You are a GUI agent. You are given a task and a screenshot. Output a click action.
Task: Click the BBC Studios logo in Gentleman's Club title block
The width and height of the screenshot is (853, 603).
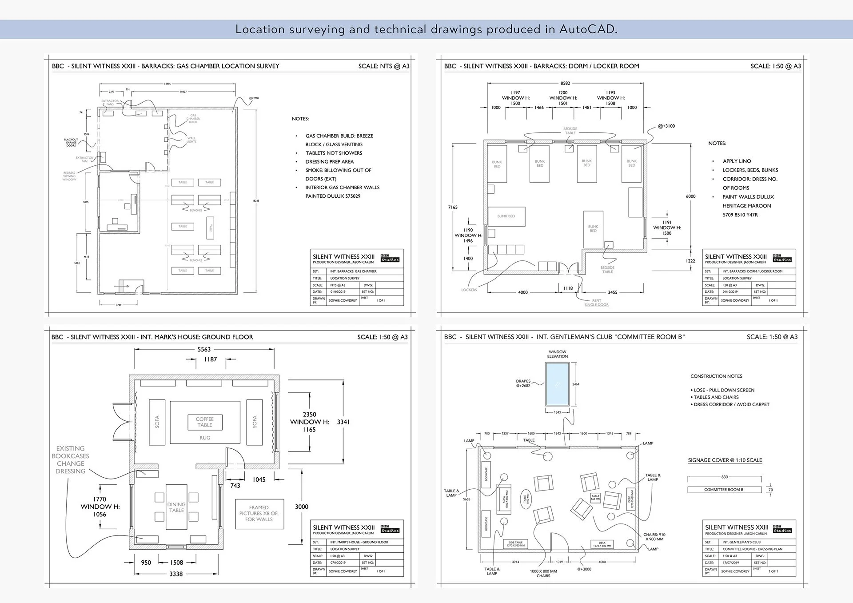782,529
